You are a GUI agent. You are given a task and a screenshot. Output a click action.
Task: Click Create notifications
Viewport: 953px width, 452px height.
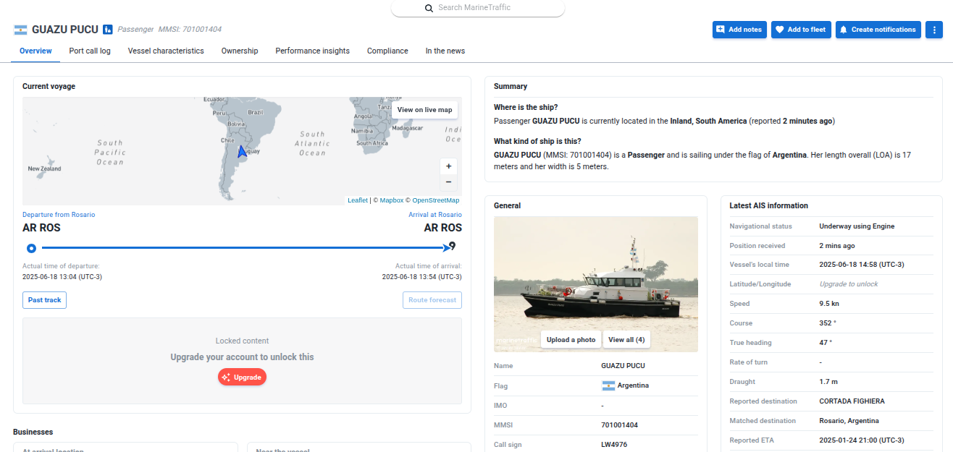click(878, 30)
